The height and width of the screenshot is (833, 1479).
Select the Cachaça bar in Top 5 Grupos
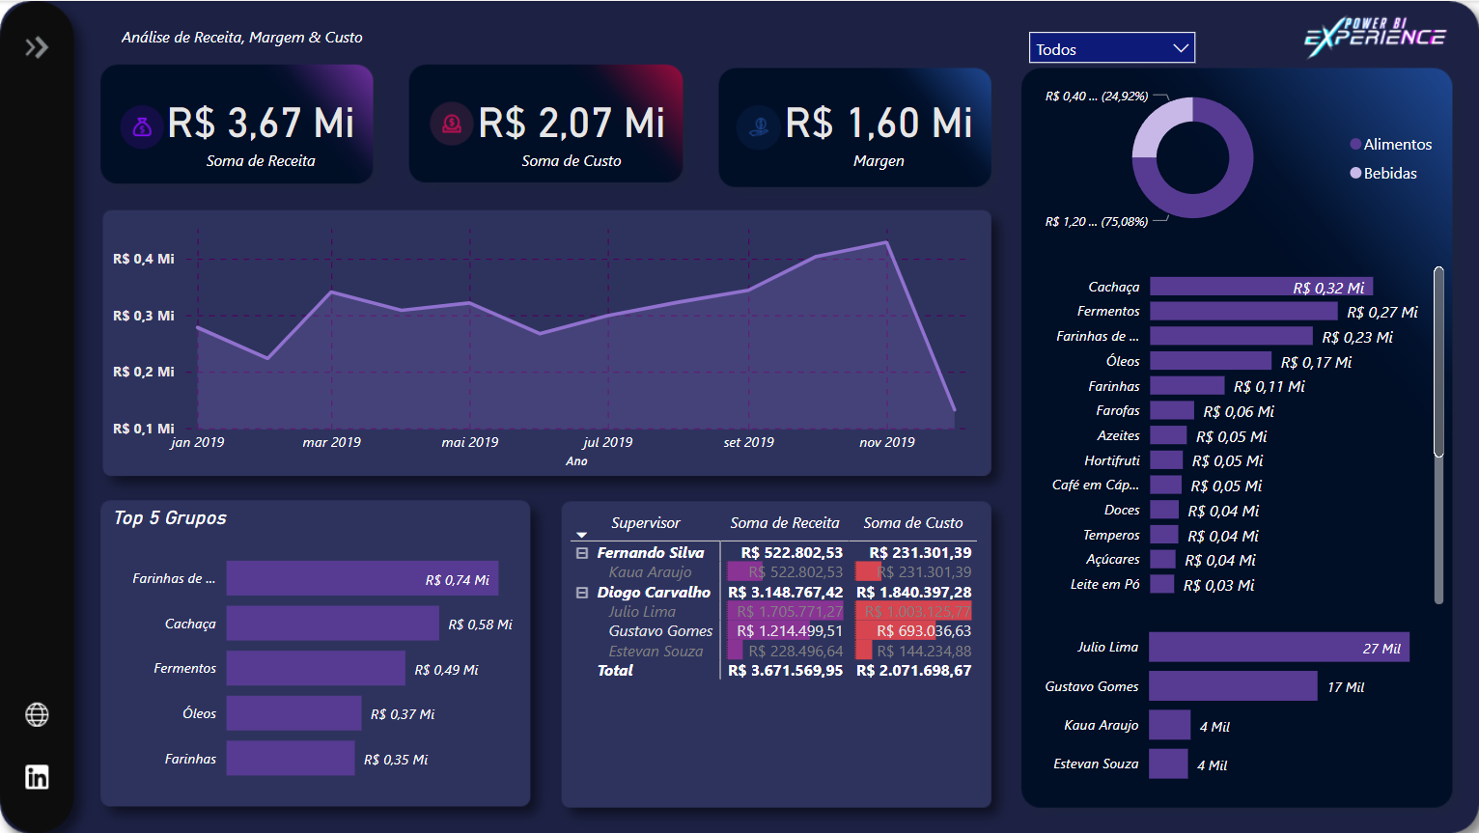click(x=332, y=624)
